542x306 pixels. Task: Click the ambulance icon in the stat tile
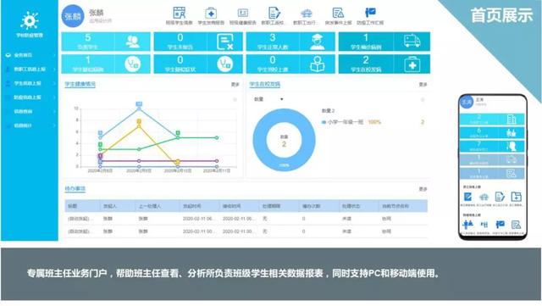(x=412, y=42)
